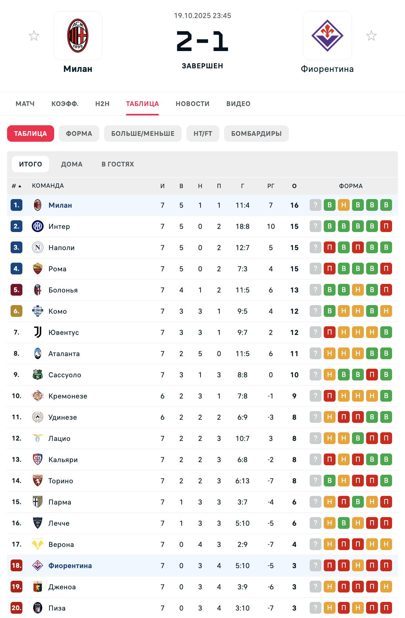
Task: Select the ДОМА standings filter
Action: (x=72, y=164)
